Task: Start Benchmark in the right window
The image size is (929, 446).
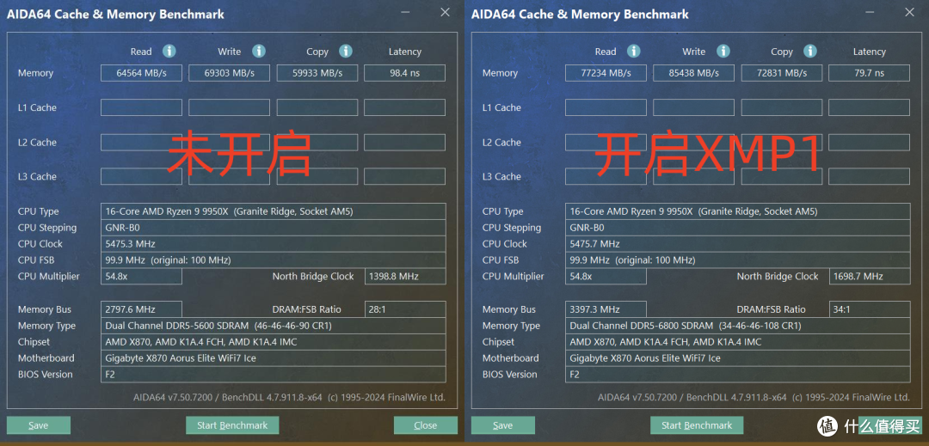Action: (x=697, y=425)
